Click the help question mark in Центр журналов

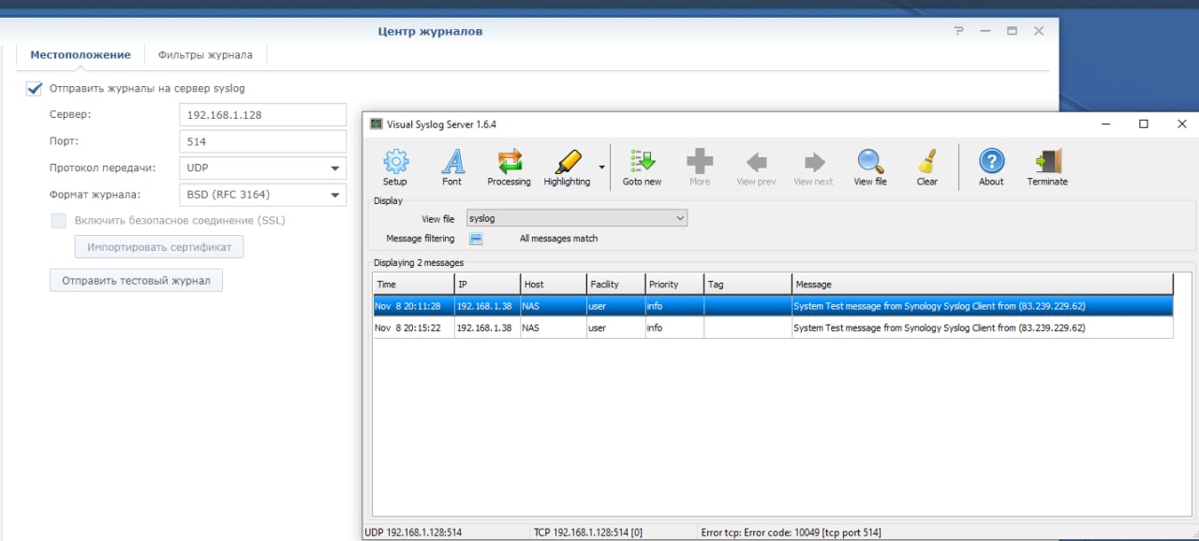point(958,31)
